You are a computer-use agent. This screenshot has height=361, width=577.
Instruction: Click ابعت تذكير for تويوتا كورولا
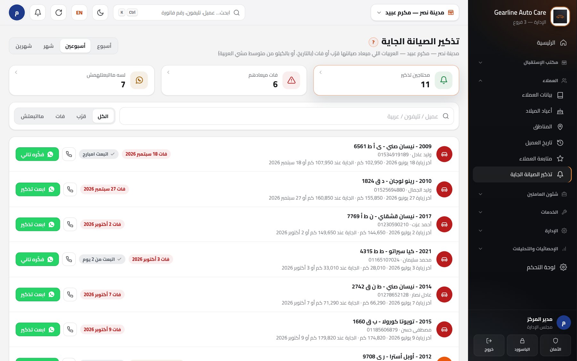[38, 330]
